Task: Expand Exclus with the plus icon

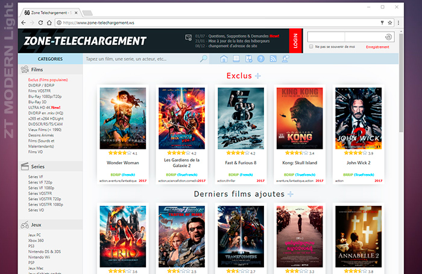Action: pos(258,76)
